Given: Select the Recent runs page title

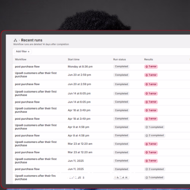Looking at the screenshot, I should 32,40.
